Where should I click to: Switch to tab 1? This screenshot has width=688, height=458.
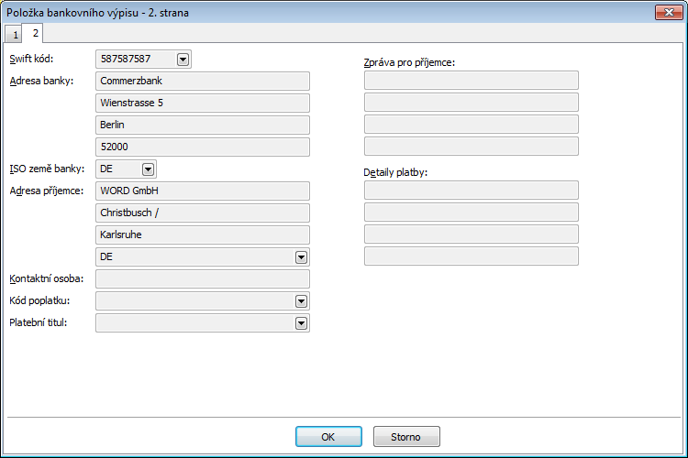14,35
